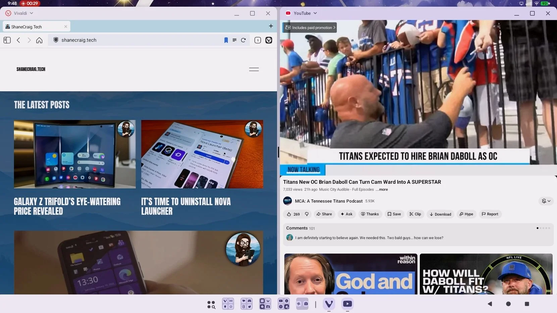This screenshot has width=557, height=313.
Task: Open Vivaldi home page
Action: (39, 40)
